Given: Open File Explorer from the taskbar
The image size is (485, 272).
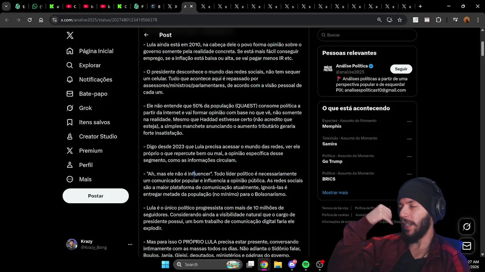Looking at the screenshot, I should click(x=278, y=264).
